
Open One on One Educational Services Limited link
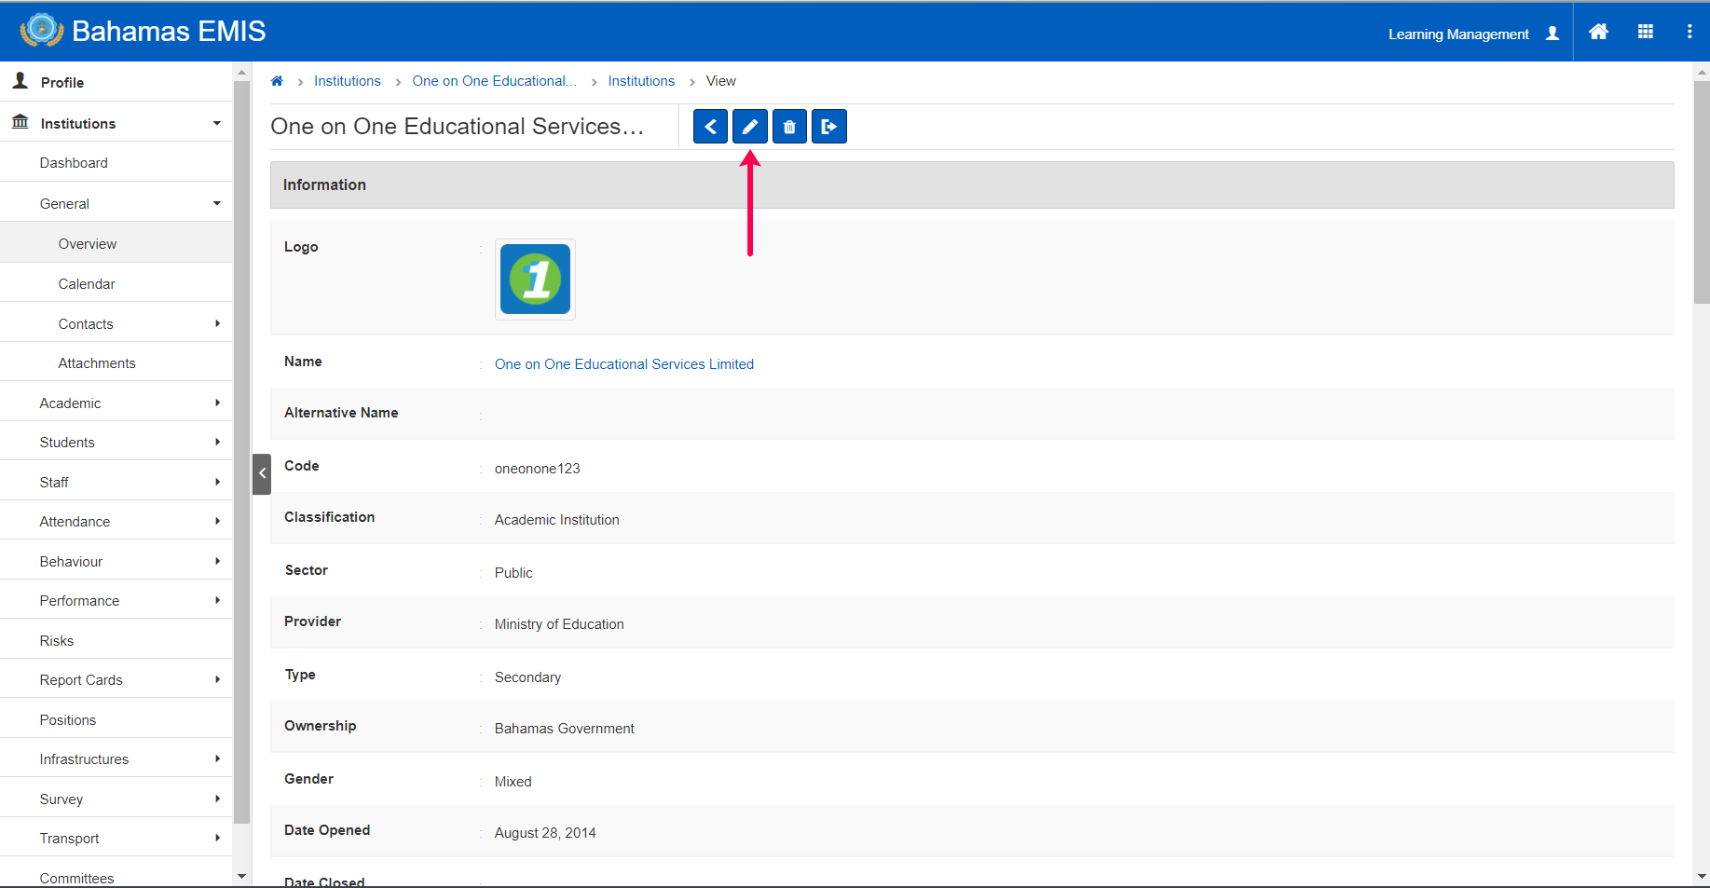click(624, 364)
